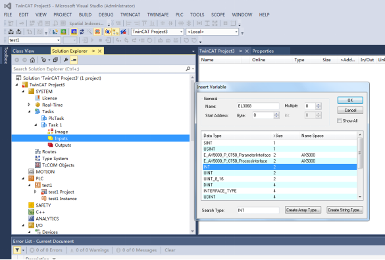This screenshot has width=385, height=260.
Task: Click the Create String Type button
Action: coord(345,210)
